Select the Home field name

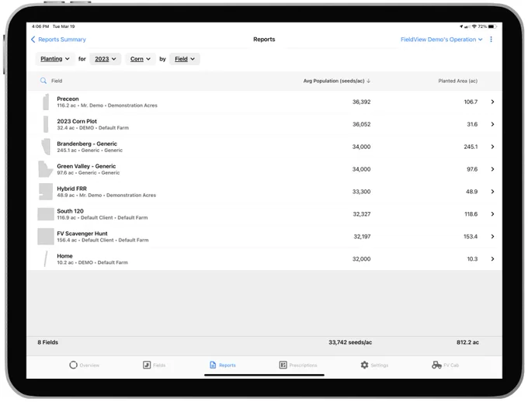(64, 256)
